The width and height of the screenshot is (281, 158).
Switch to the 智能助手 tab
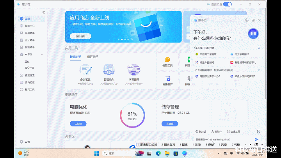click(75, 57)
